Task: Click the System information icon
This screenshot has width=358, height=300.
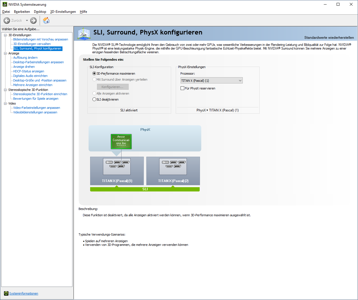Action: tap(6, 293)
